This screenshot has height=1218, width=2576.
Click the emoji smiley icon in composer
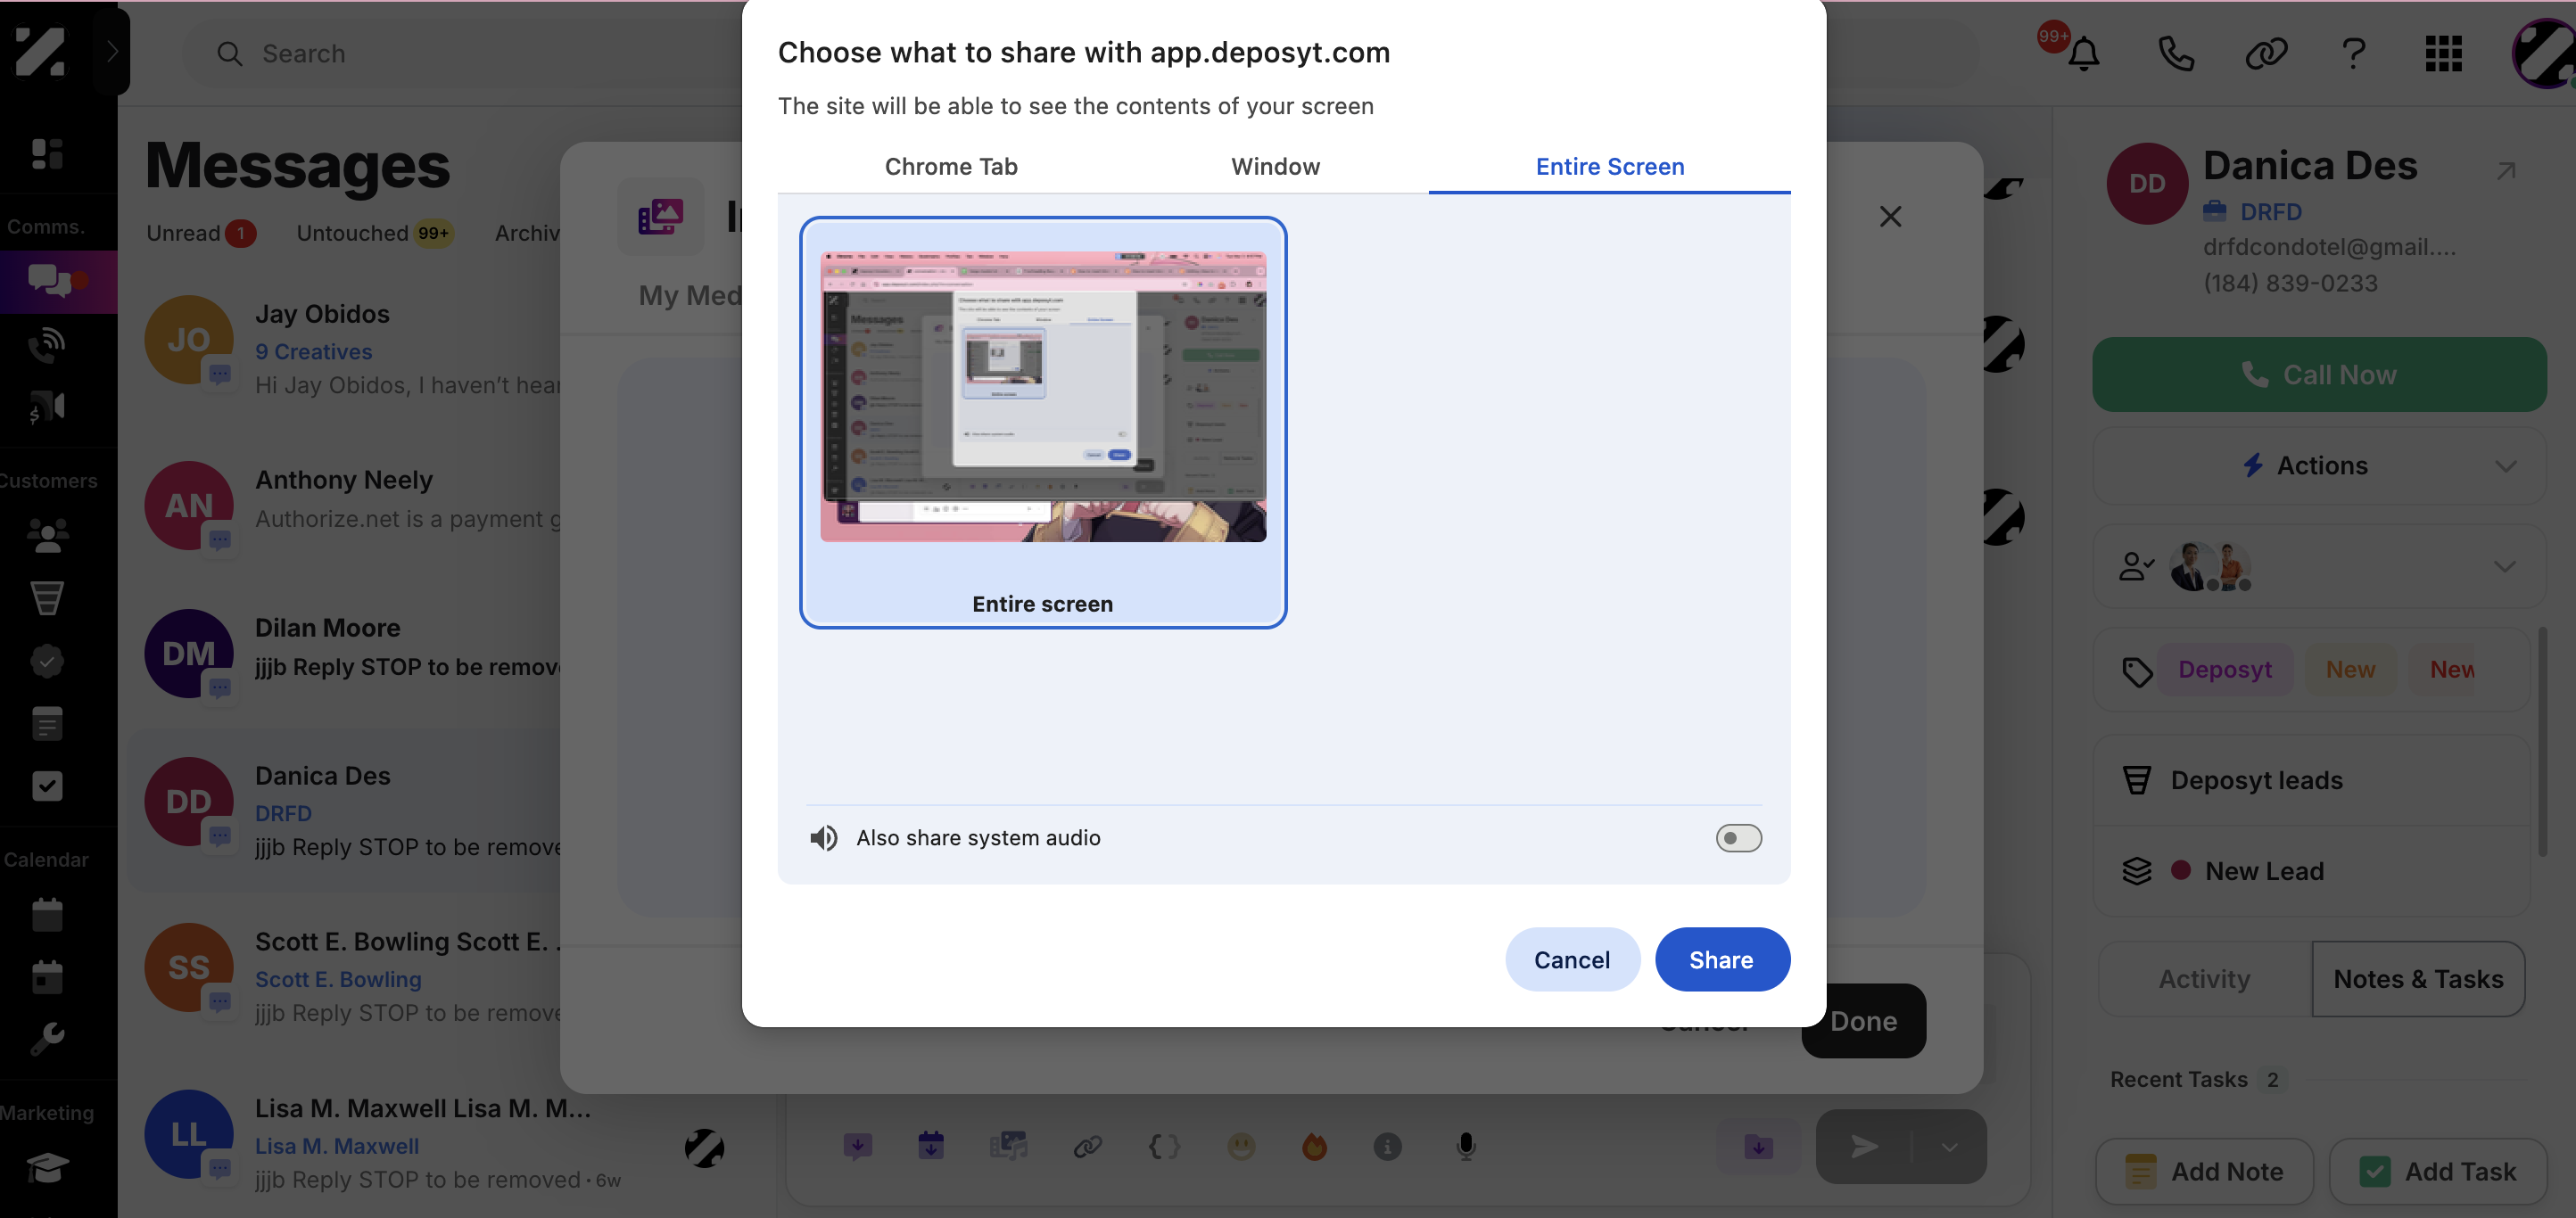[1240, 1146]
